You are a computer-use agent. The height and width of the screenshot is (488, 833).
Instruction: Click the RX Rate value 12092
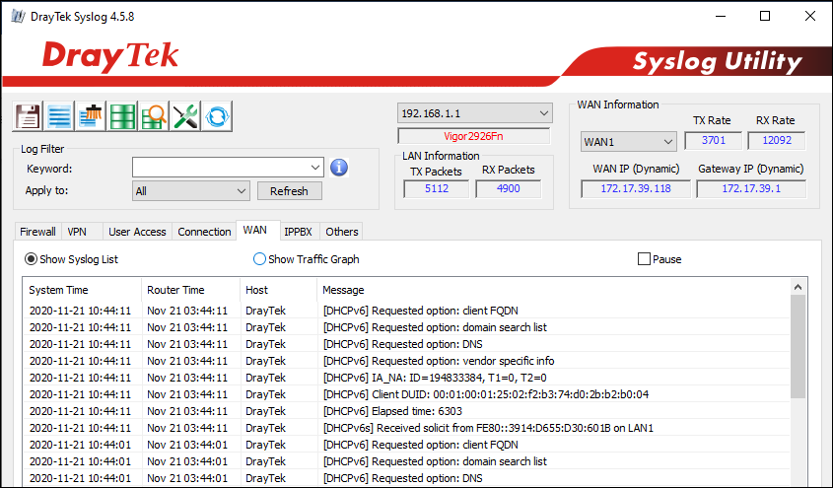tap(777, 140)
